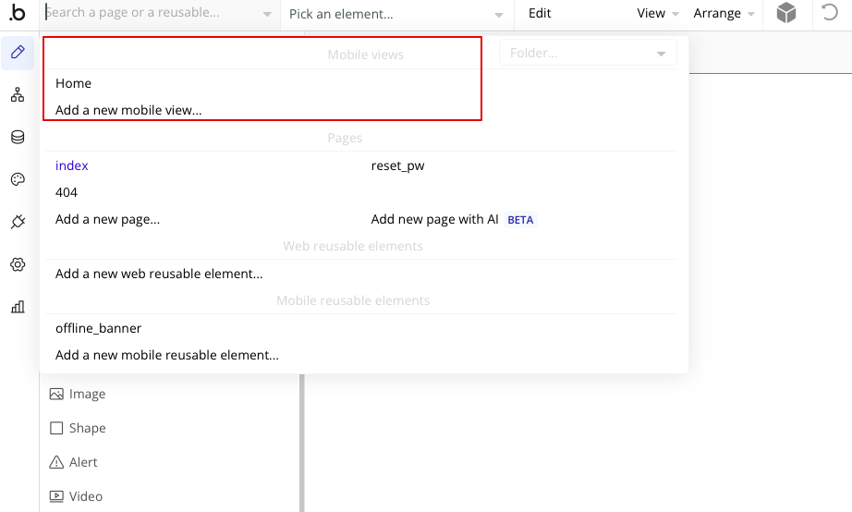Click the 3D cube components icon

point(786,13)
